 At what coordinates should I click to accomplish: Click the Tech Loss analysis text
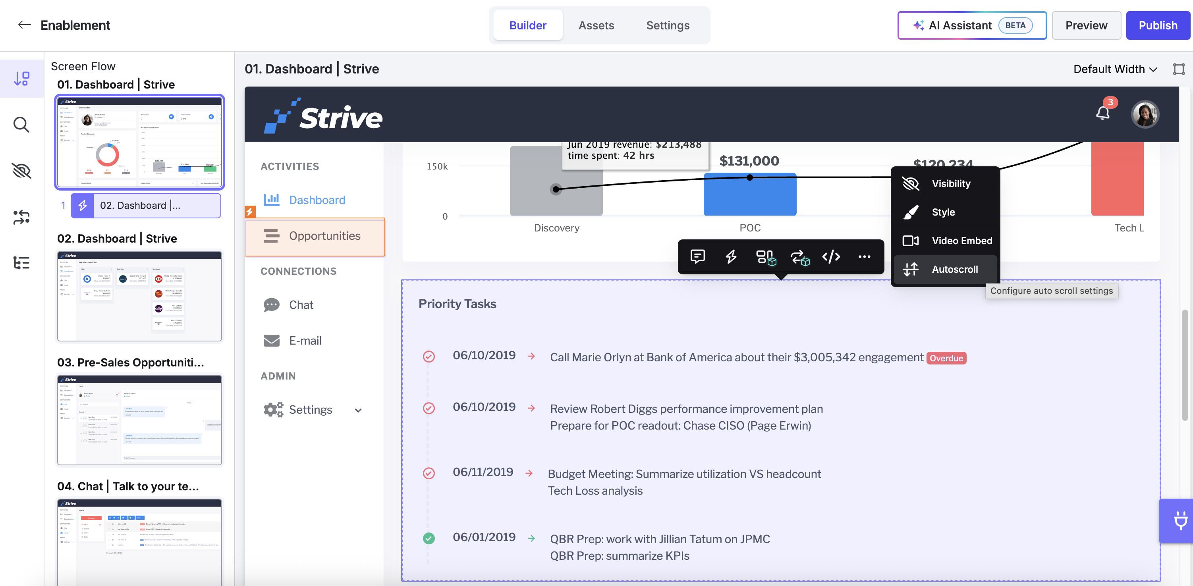point(595,491)
